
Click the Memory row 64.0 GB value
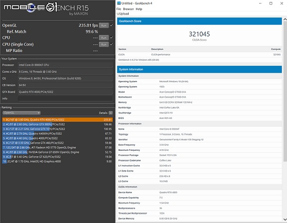click(x=176, y=103)
